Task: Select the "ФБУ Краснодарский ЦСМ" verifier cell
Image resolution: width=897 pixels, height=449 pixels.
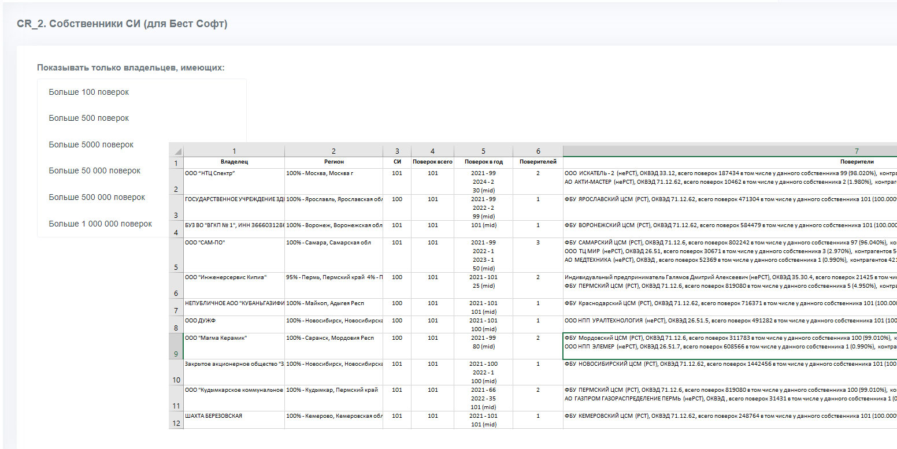Action: click(x=730, y=307)
